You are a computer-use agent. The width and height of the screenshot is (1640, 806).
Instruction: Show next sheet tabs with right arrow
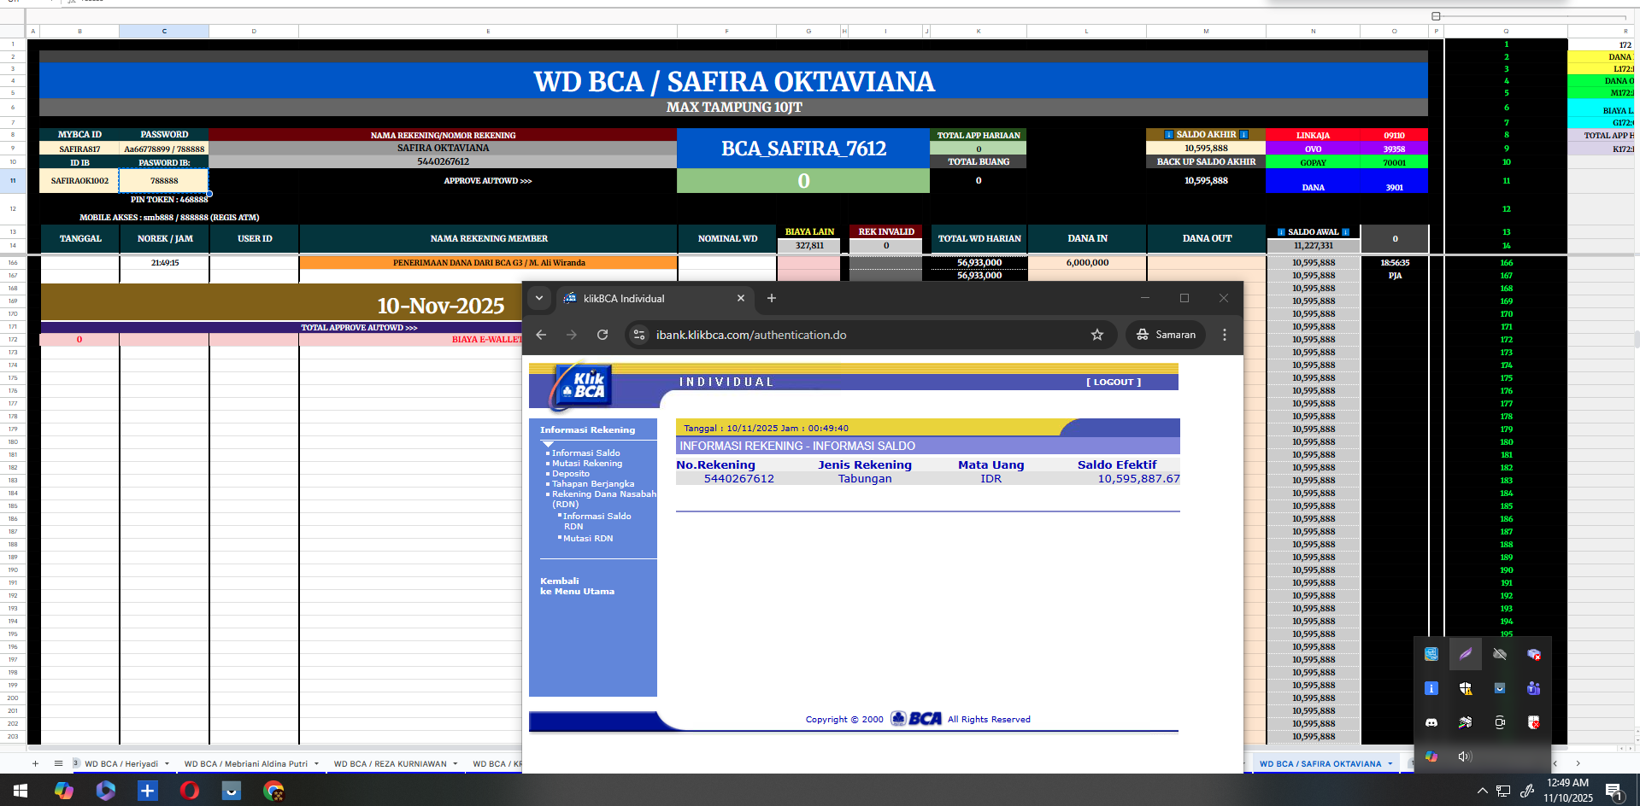point(1578,763)
